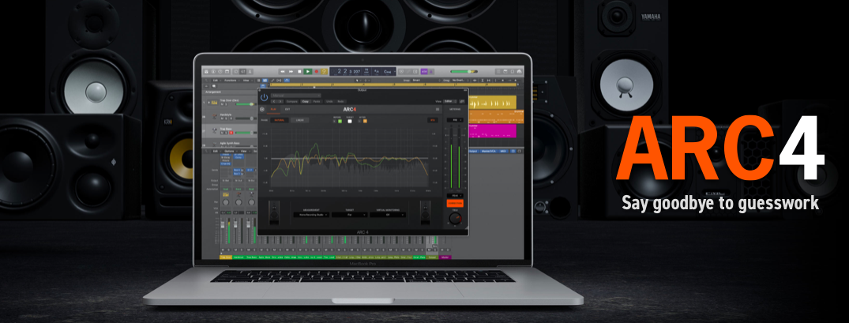Image resolution: width=849 pixels, height=323 pixels.
Task: Open the Snap dropdown in the tracks header
Action: click(426, 80)
